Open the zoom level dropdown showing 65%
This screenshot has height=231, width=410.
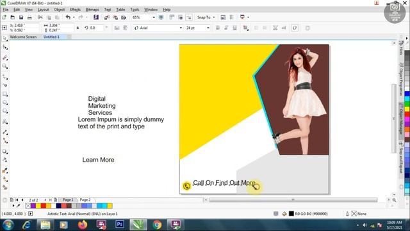(x=154, y=17)
